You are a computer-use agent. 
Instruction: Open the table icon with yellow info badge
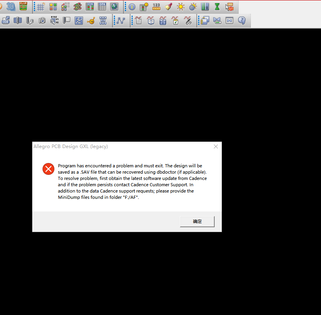pyautogui.click(x=144, y=7)
